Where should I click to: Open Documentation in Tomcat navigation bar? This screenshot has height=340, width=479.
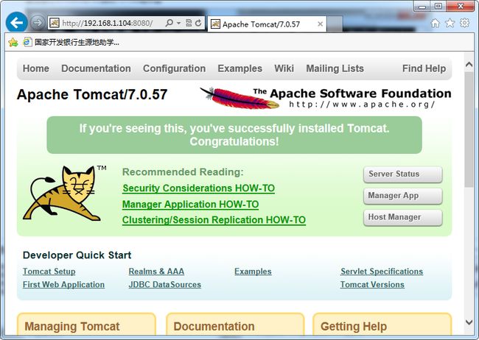96,68
